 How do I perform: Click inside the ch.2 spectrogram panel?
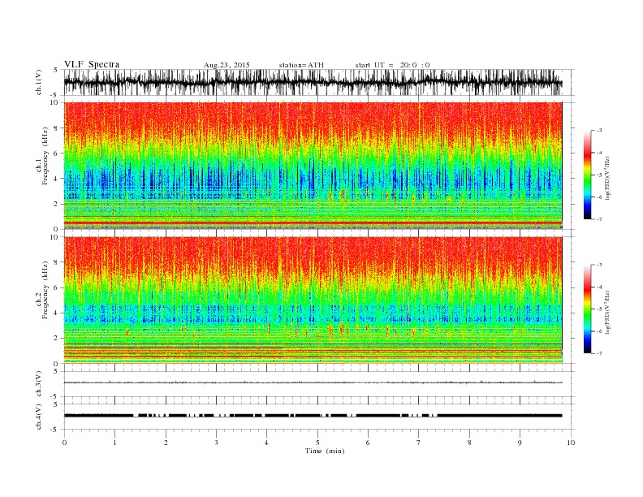pos(313,300)
